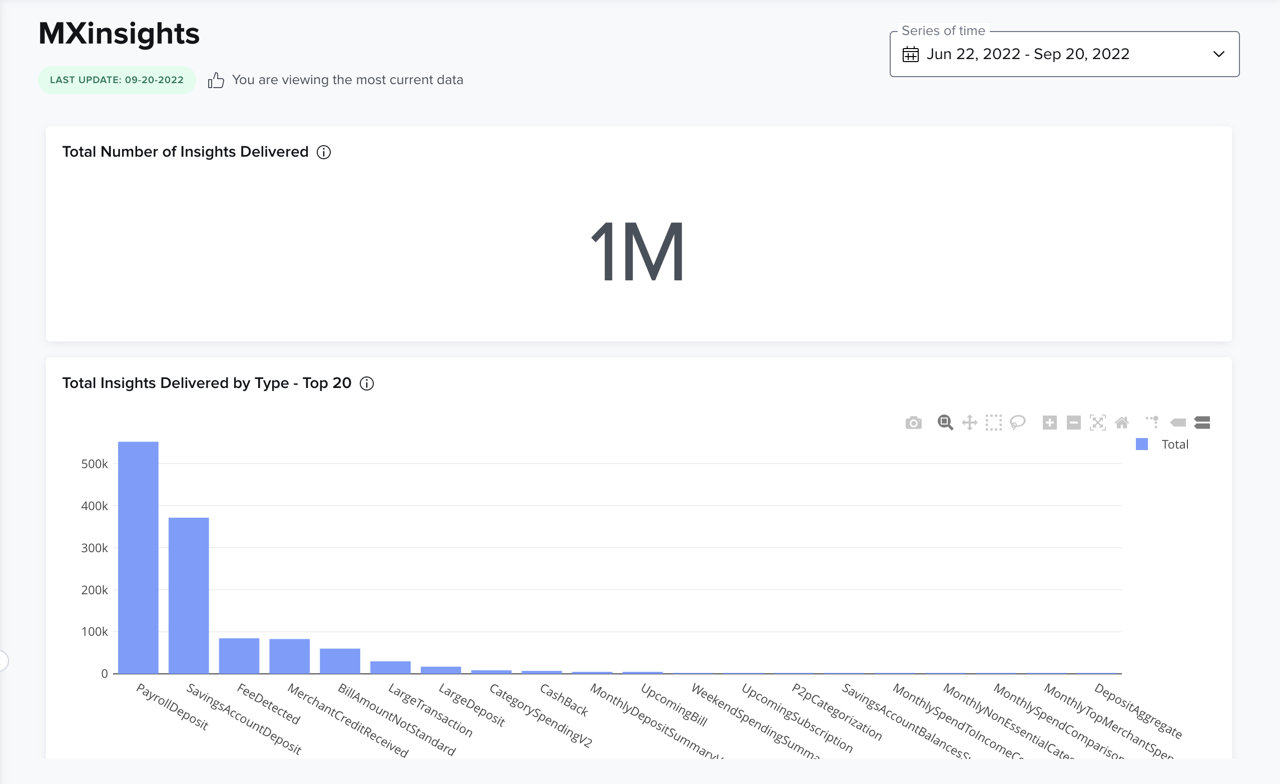Click the info icon next to Top 20 chart title
Screen dimensions: 1280x784
tap(367, 383)
